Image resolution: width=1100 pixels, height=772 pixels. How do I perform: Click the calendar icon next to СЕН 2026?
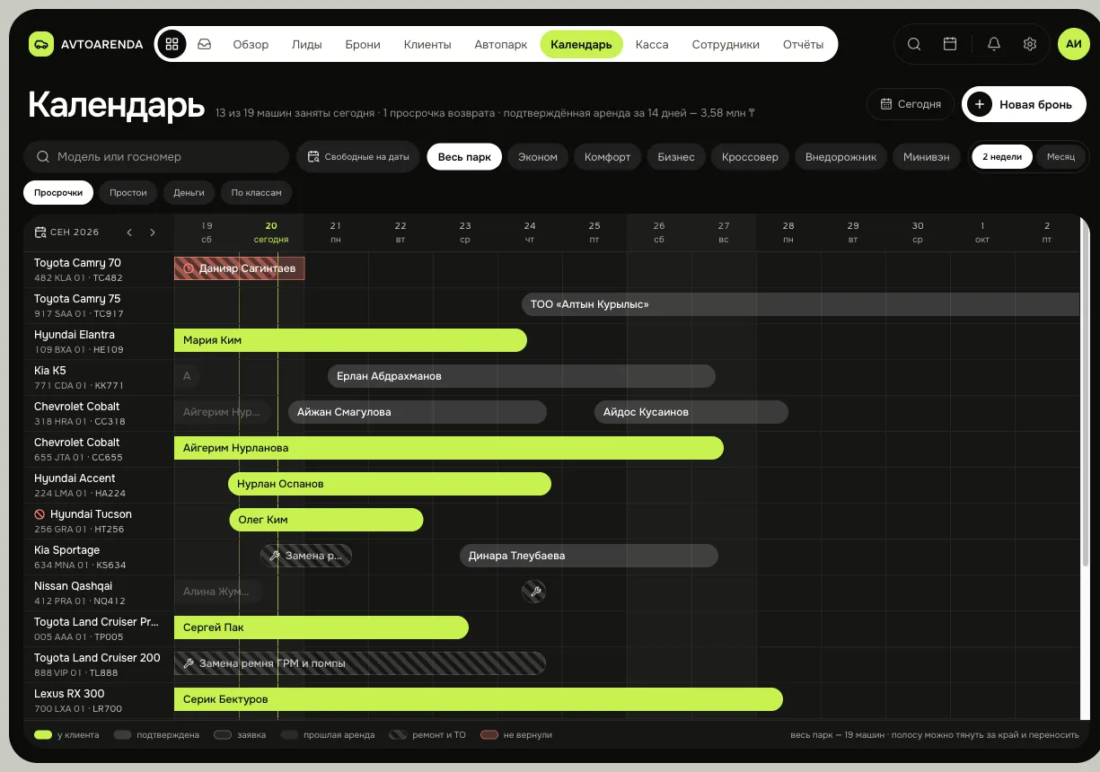click(x=40, y=232)
